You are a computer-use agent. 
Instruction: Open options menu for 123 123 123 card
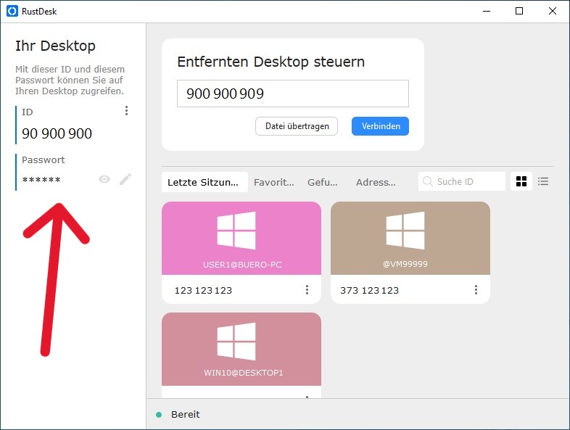(x=307, y=290)
